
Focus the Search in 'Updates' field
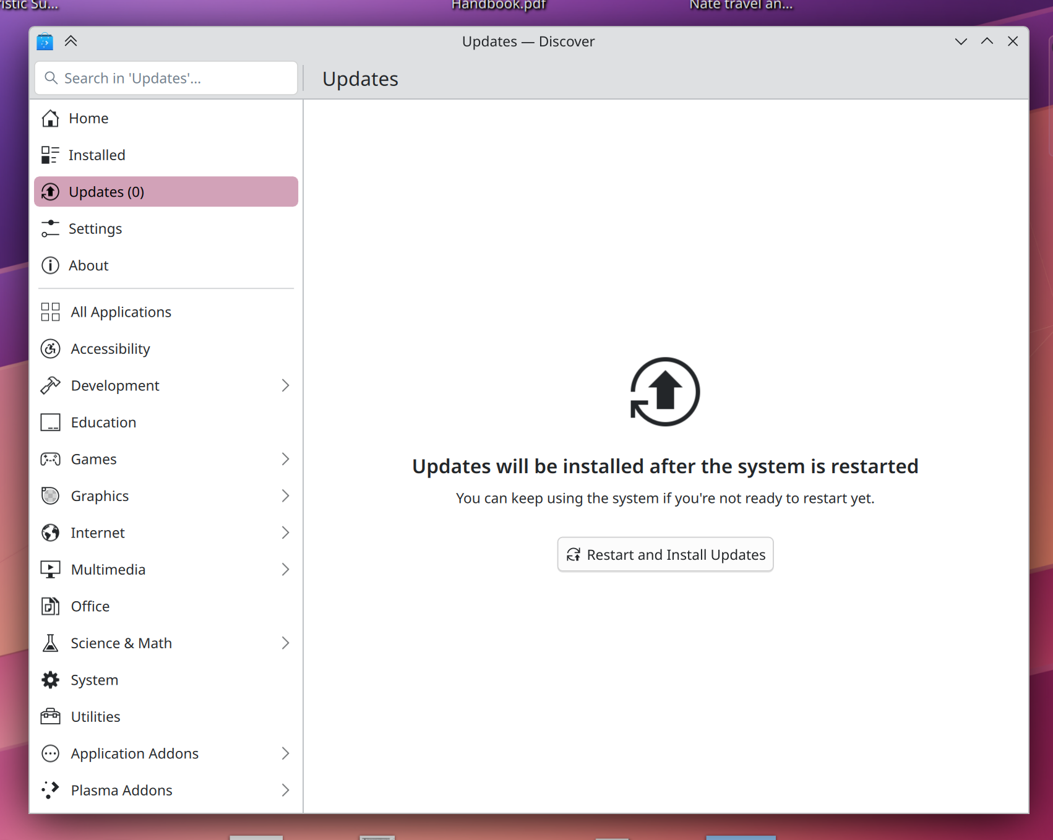click(173, 79)
